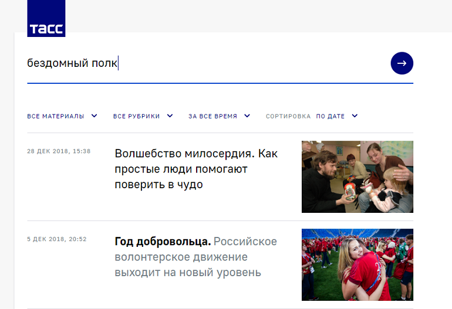Click the Сортировка label
The width and height of the screenshot is (452, 309).
[288, 116]
